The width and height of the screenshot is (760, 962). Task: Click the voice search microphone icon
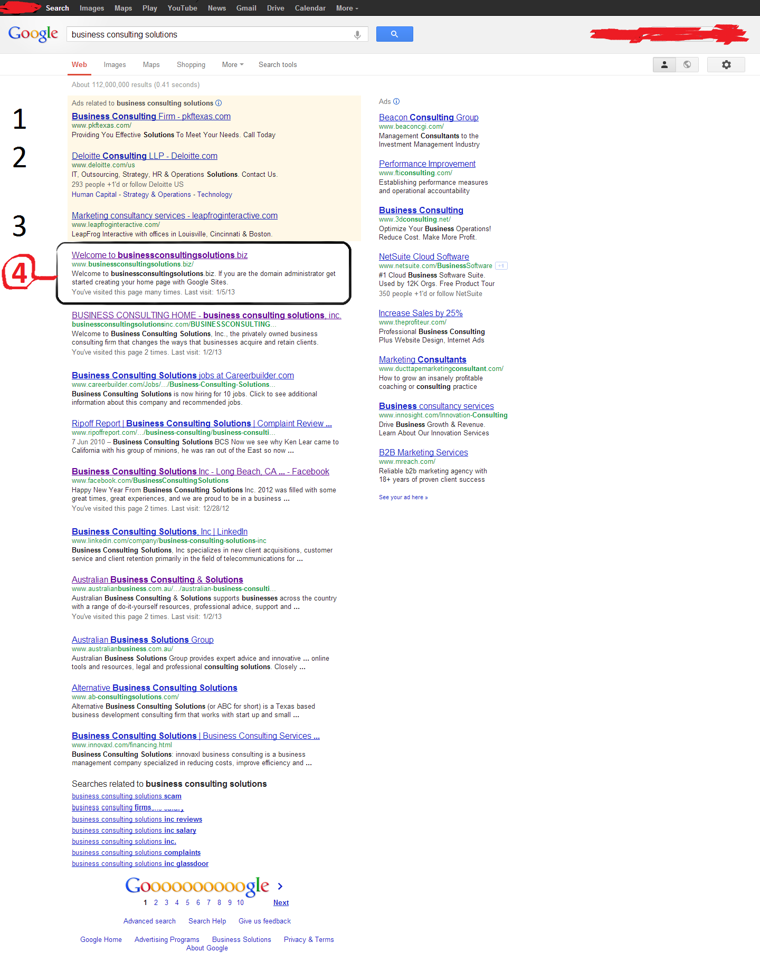[357, 35]
